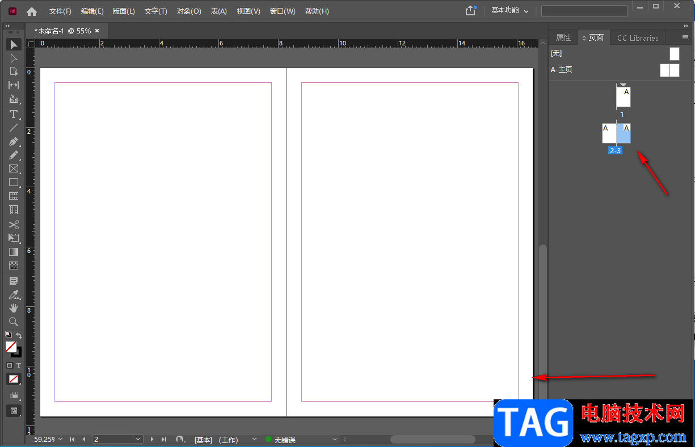Toggle formatting affects container
The image size is (695, 447).
pyautogui.click(x=9, y=365)
